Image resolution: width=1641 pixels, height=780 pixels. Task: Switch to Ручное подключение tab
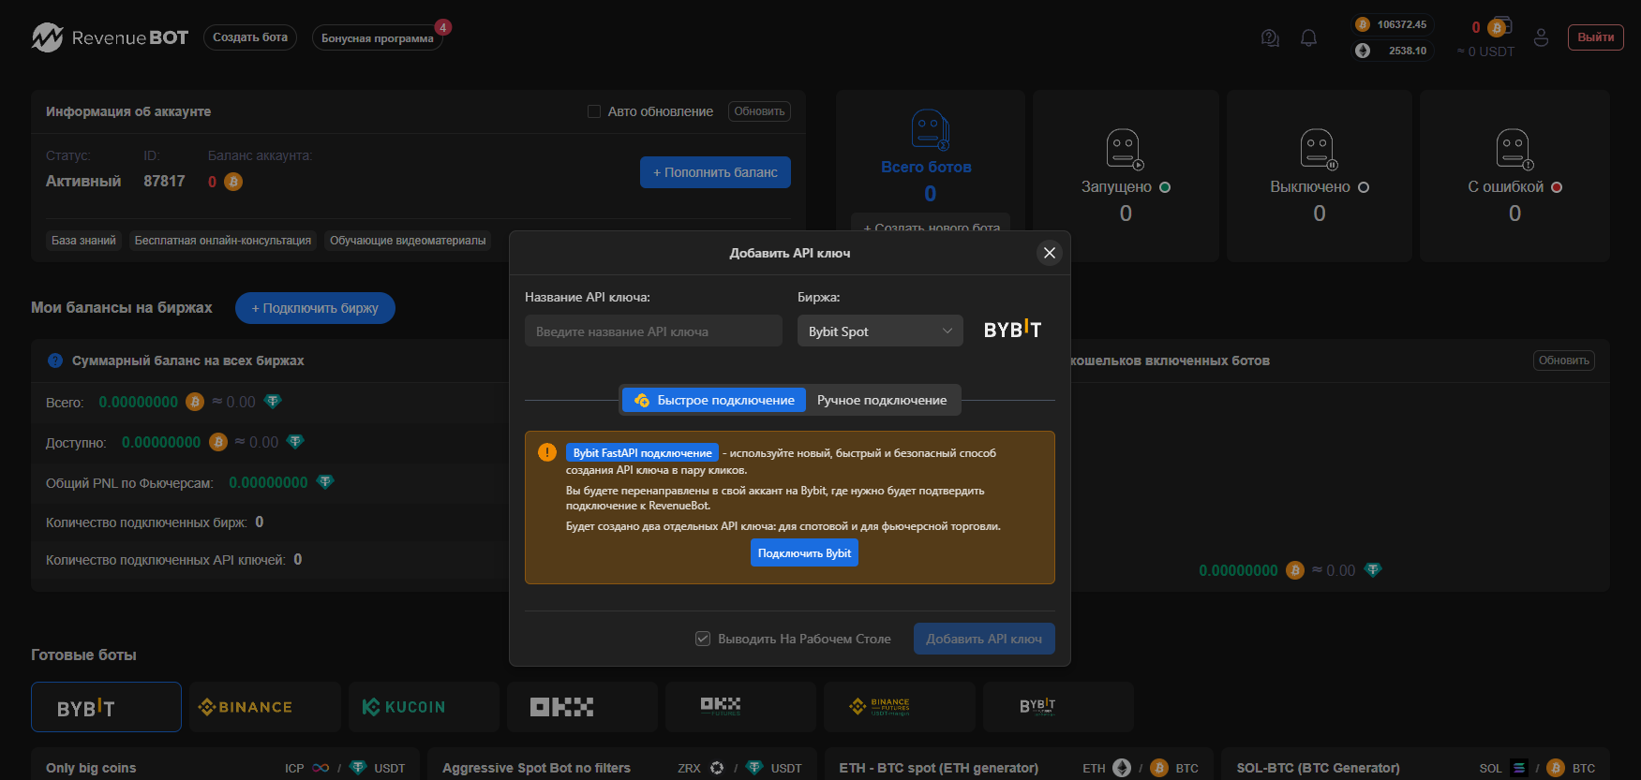882,400
